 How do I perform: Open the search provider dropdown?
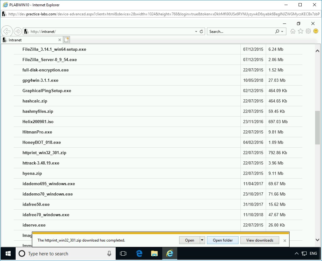tap(282, 31)
